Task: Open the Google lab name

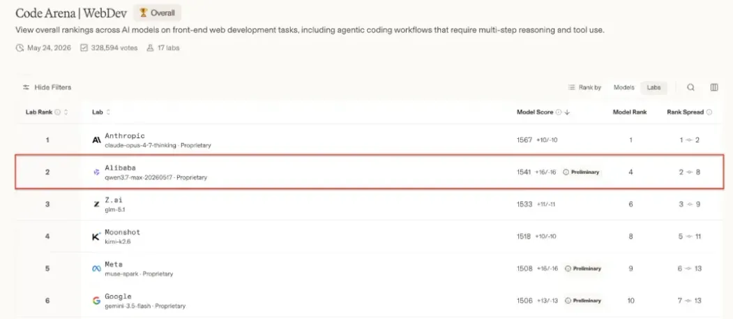Action: pos(119,297)
